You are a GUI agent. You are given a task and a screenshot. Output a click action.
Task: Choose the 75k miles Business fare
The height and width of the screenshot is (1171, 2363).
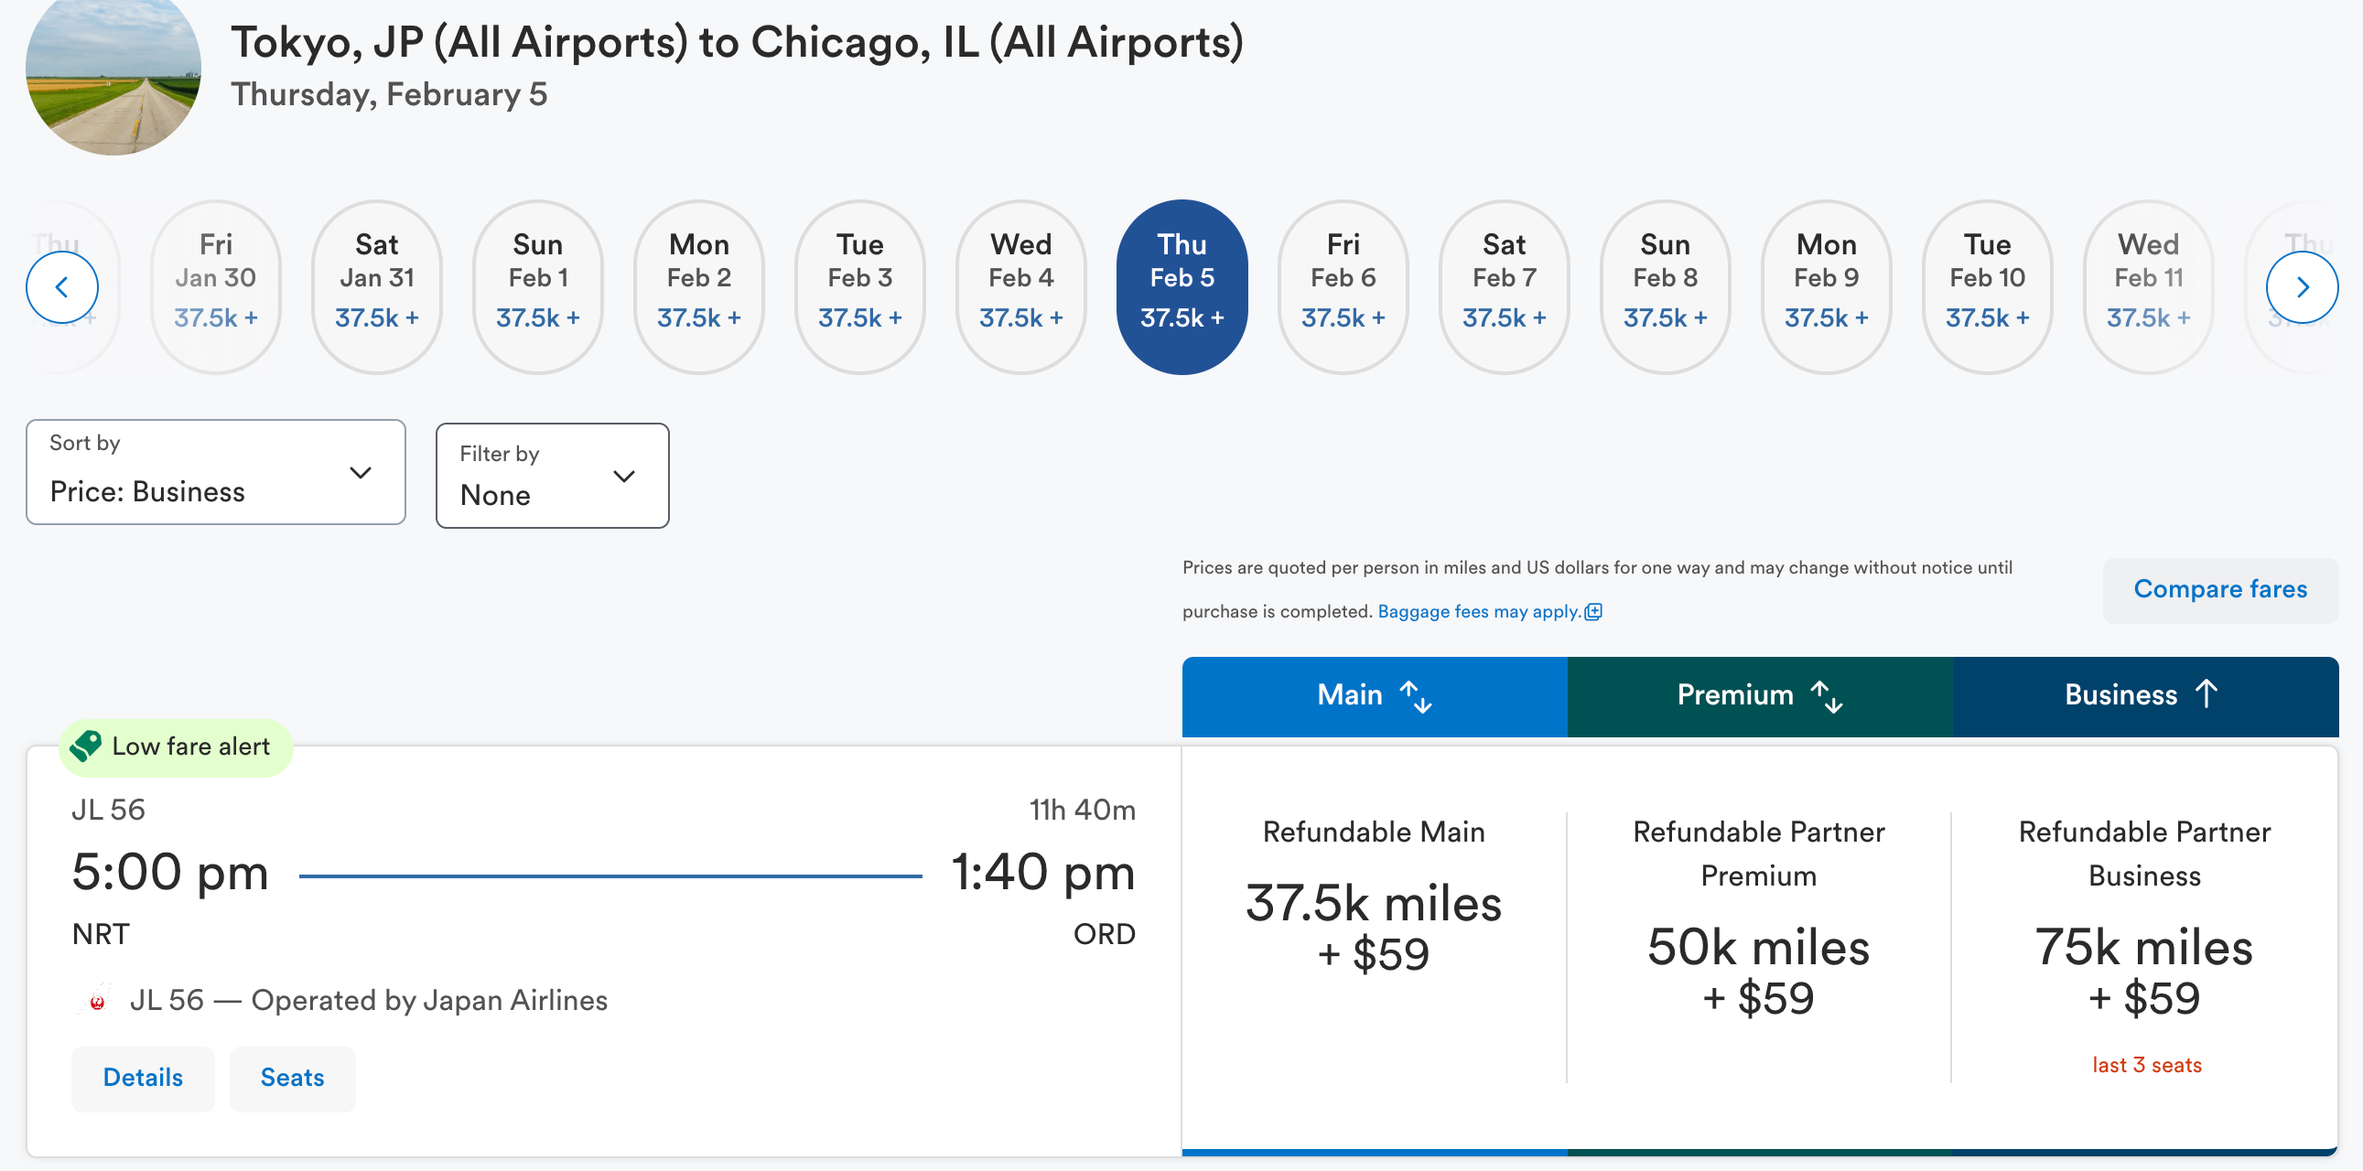pyautogui.click(x=2142, y=972)
